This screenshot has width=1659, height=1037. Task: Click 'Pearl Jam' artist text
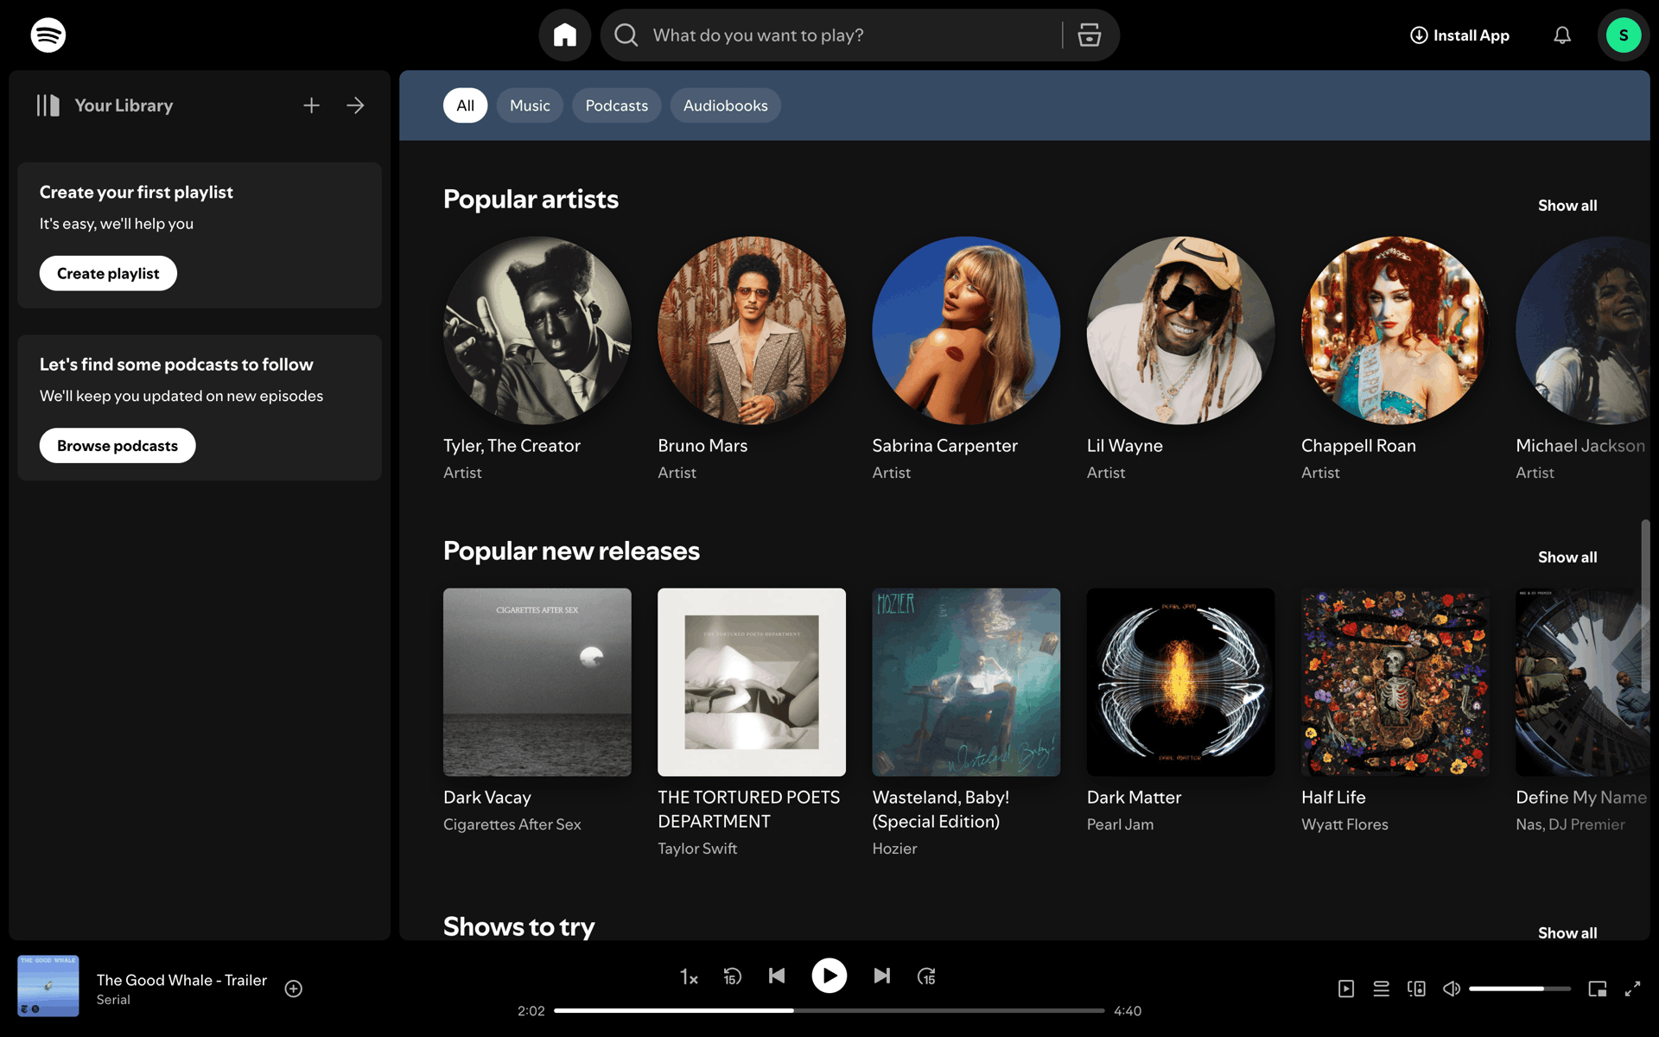click(1120, 824)
